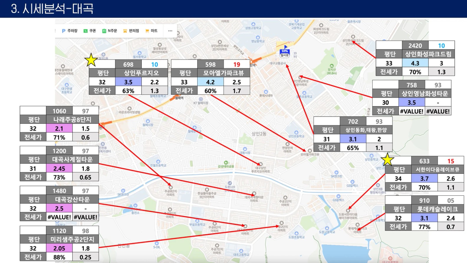Select the 대곡사계절타운 table header cell

pyautogui.click(x=72, y=159)
